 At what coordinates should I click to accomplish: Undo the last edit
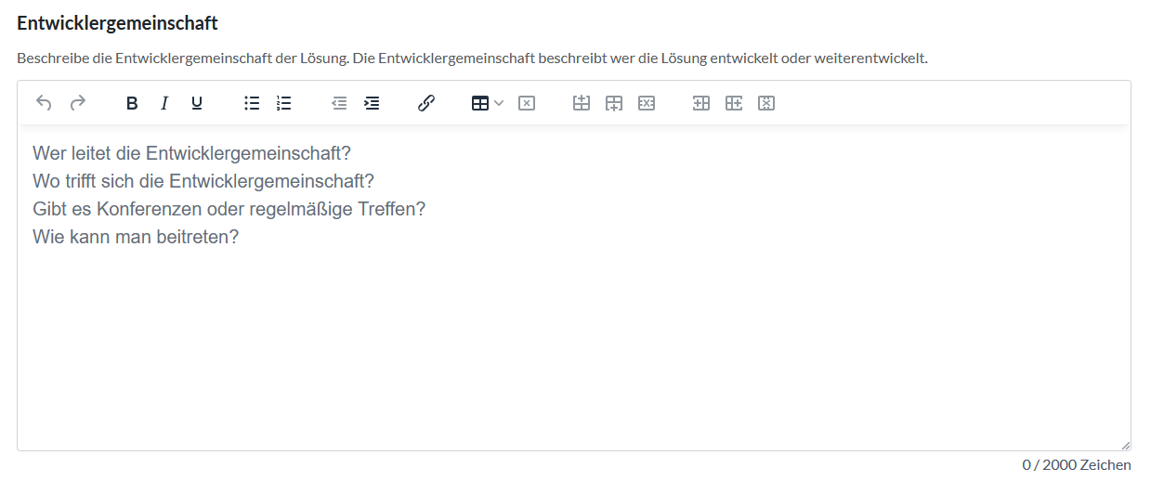click(44, 103)
